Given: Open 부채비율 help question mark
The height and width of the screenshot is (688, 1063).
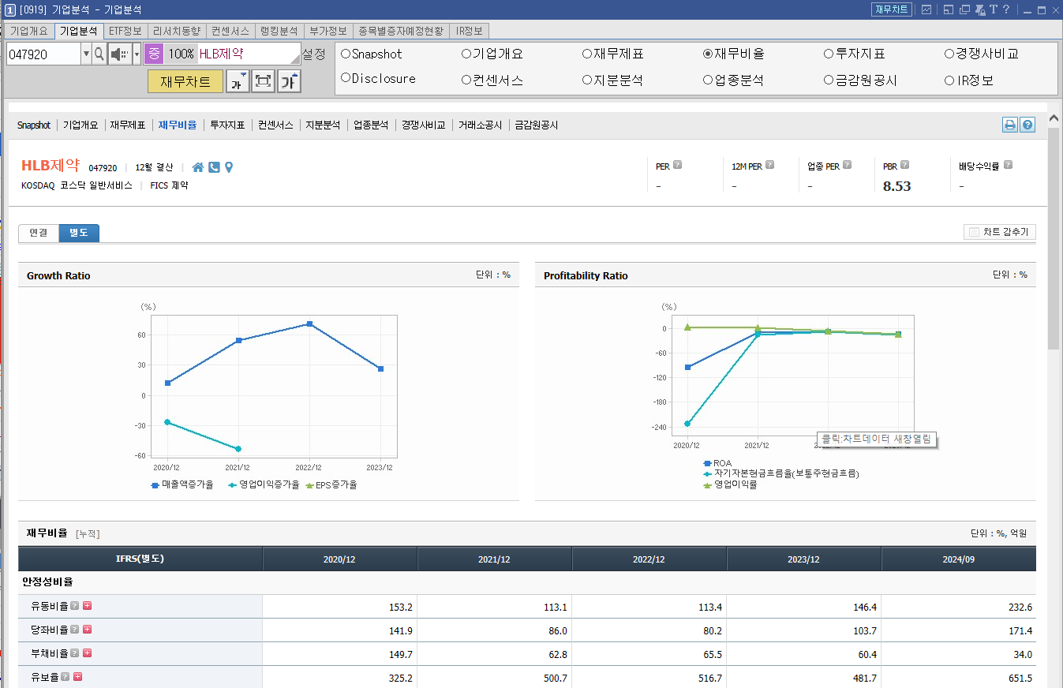Looking at the screenshot, I should point(74,653).
